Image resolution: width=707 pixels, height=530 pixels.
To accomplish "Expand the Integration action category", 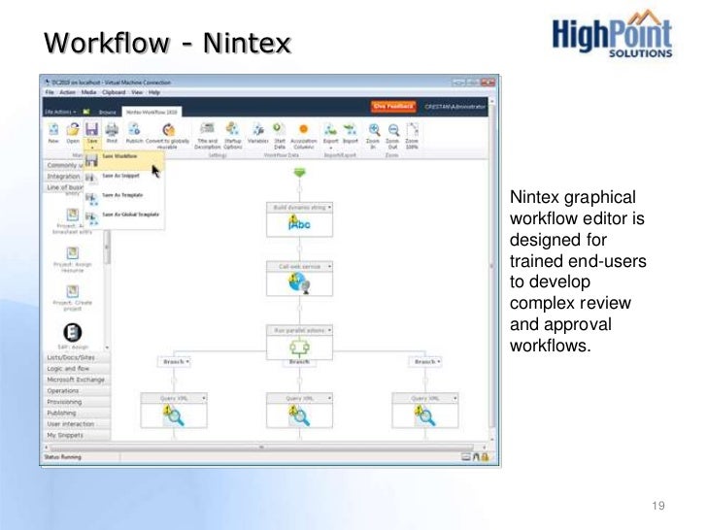I will (63, 177).
